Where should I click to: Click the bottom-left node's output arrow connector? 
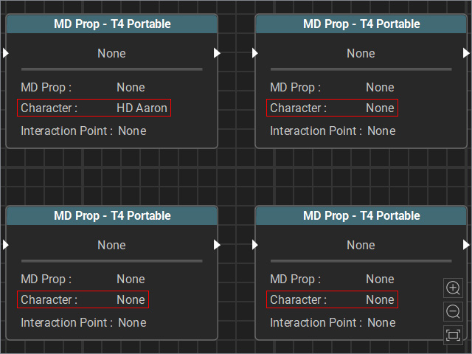(x=217, y=245)
